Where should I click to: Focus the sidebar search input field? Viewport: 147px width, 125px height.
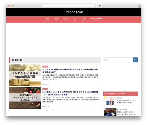coord(118,60)
